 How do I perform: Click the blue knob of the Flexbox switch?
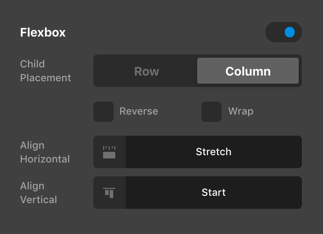290,32
